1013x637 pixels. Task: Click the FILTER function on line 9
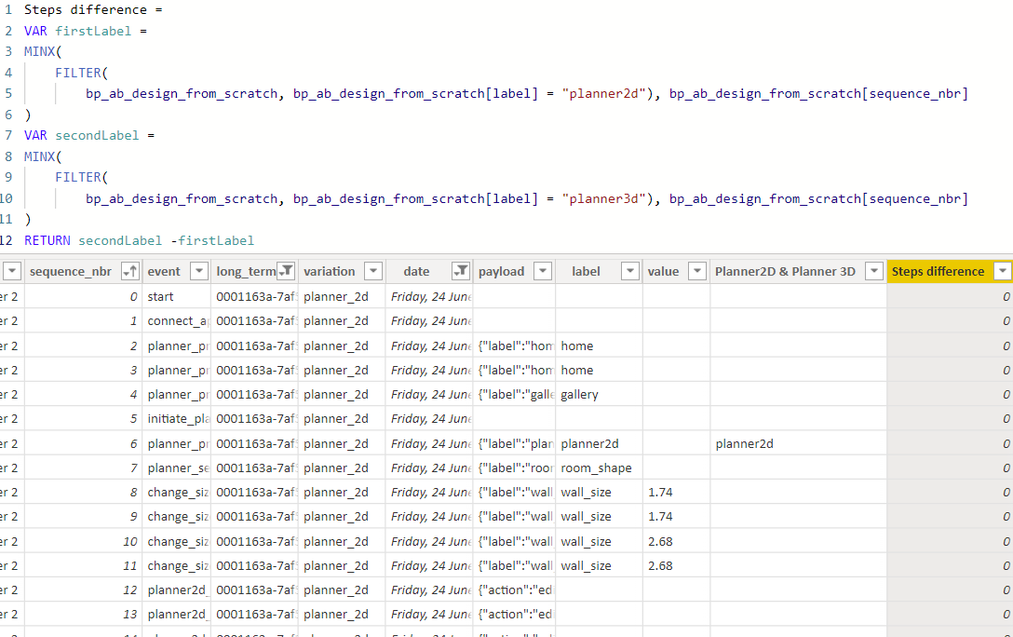pos(78,177)
